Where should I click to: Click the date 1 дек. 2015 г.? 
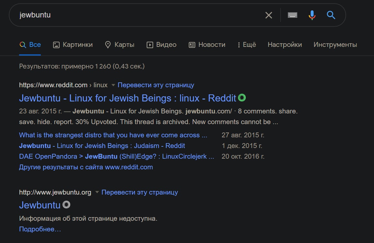[242, 146]
